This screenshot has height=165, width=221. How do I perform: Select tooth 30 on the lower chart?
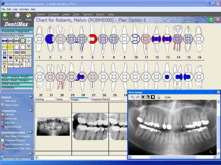[61, 77]
